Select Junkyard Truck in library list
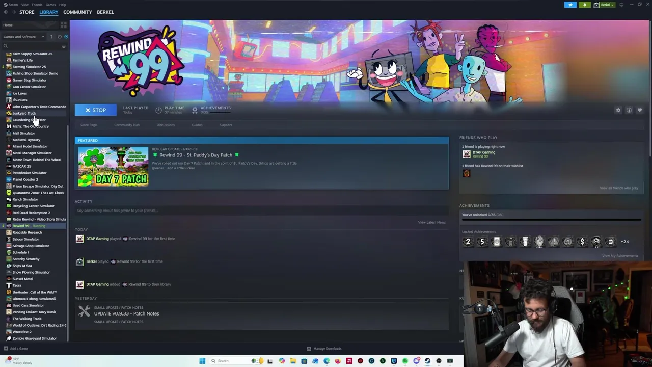 pyautogui.click(x=24, y=113)
